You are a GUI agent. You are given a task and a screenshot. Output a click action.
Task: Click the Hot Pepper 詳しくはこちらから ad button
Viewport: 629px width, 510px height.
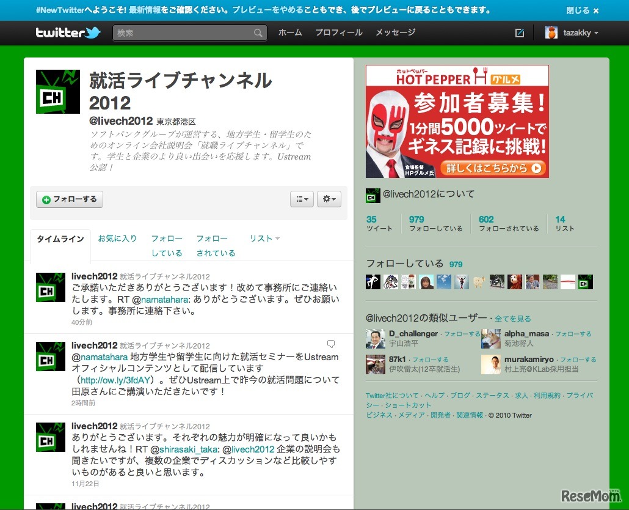point(494,168)
